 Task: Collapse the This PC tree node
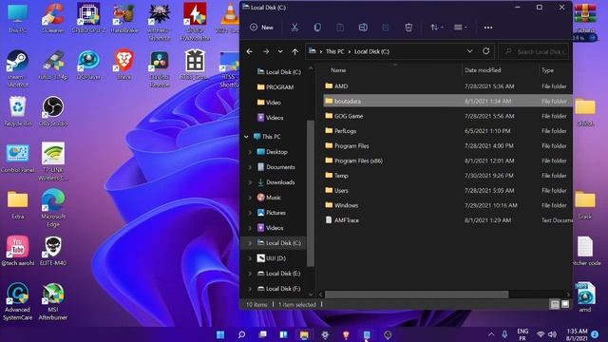point(246,137)
